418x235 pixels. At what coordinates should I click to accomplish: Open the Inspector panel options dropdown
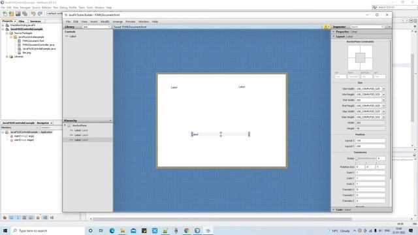(389, 27)
